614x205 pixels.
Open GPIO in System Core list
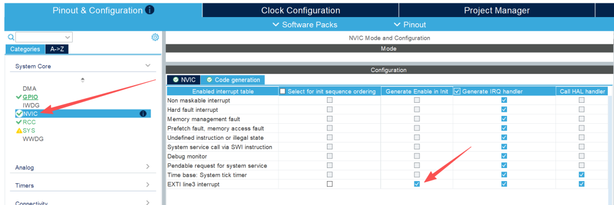pos(30,97)
